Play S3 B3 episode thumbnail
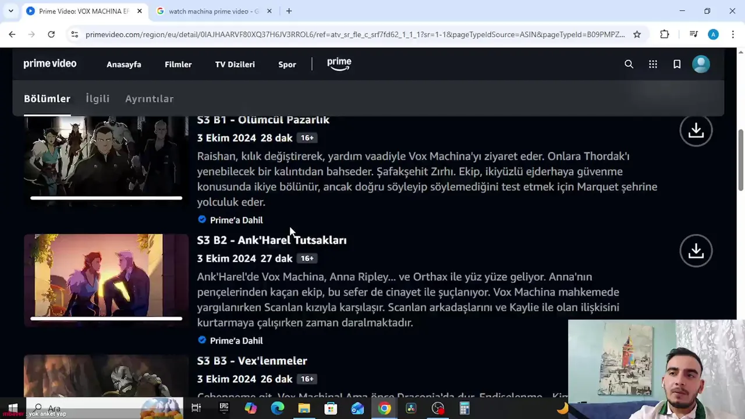Image resolution: width=745 pixels, height=419 pixels. 106,376
